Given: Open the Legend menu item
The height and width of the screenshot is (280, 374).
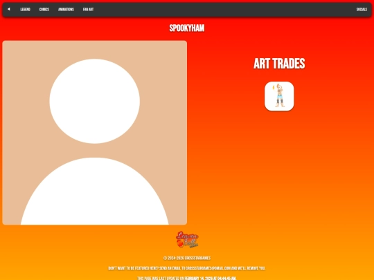Looking at the screenshot, I should [26, 10].
